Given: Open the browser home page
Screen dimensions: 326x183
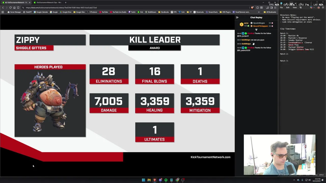Looking at the screenshot, I should tap(14, 8).
